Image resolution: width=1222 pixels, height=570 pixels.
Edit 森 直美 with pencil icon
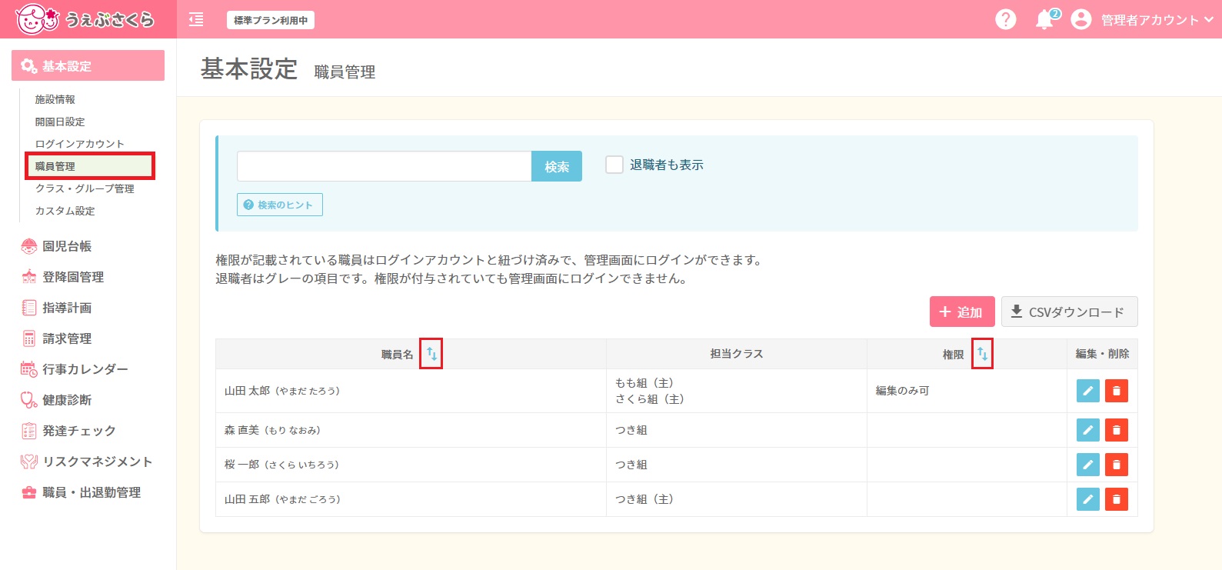click(x=1087, y=430)
